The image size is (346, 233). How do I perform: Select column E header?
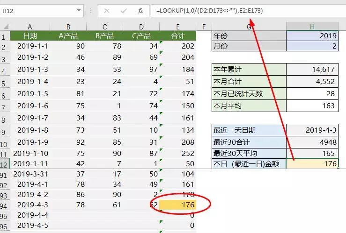[178, 27]
